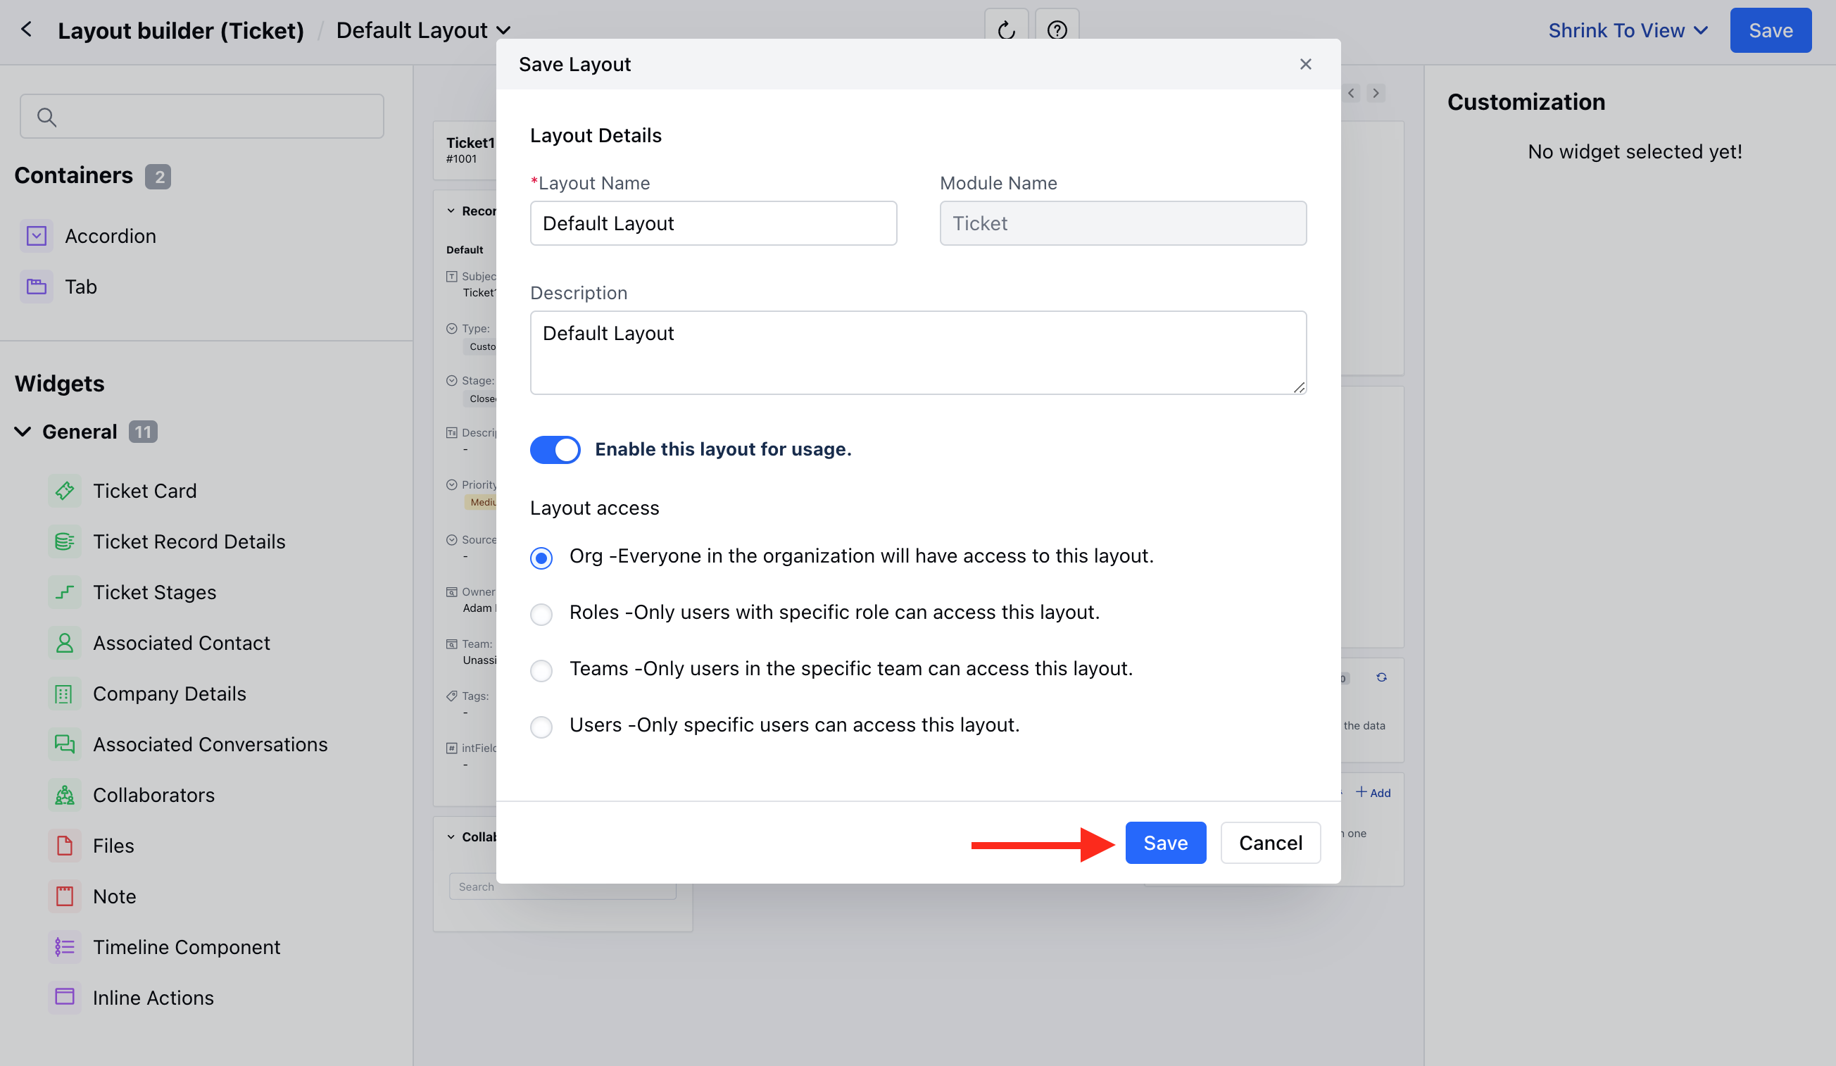Select the Collaborators widget icon
This screenshot has width=1836, height=1066.
point(64,795)
